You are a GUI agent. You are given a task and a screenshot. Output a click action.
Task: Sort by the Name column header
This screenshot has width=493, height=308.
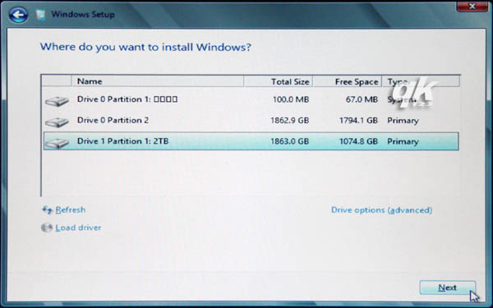pyautogui.click(x=158, y=81)
